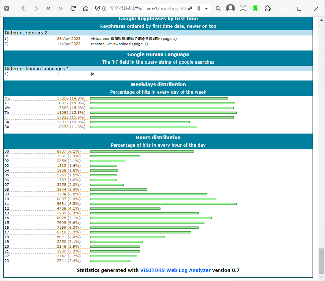325x281 pixels.
Task: Open the user profile avatar
Action: [x=230, y=8]
